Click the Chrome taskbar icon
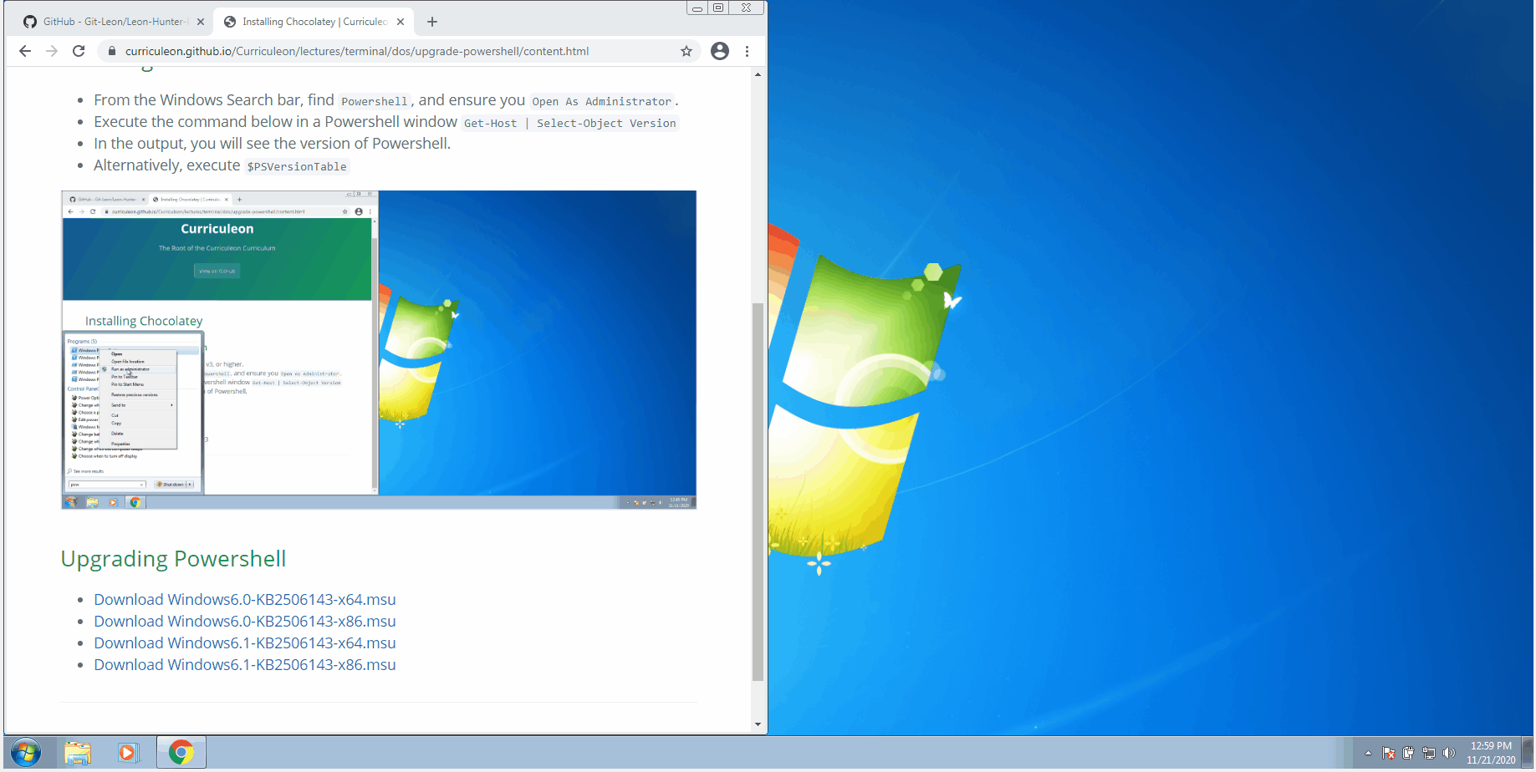 point(181,753)
